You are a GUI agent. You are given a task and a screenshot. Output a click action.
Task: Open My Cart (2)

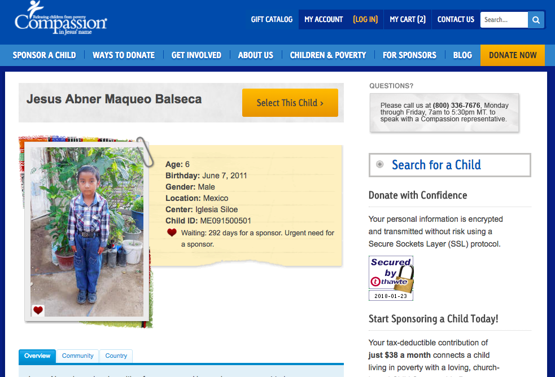(408, 20)
